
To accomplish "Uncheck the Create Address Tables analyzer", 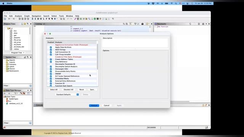I will (51, 59).
